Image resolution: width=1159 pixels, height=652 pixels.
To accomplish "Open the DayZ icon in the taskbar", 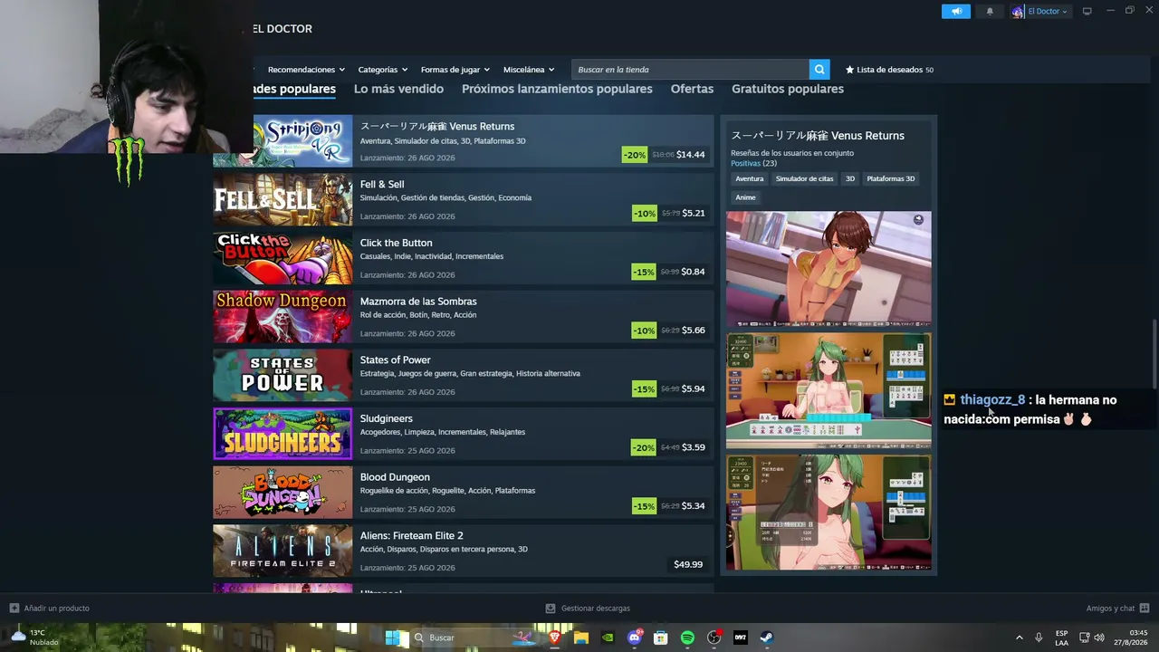I will [x=741, y=638].
